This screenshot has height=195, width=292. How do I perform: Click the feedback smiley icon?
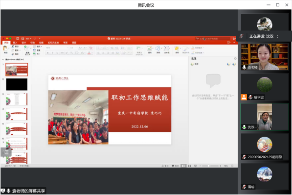(228, 42)
